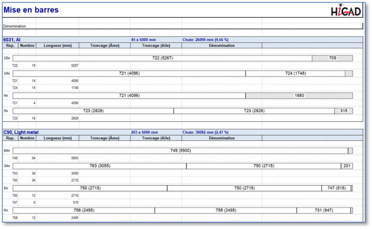372x229 pixels.
Task: Click the hatched '315' scrap segment
Action: click(x=344, y=111)
